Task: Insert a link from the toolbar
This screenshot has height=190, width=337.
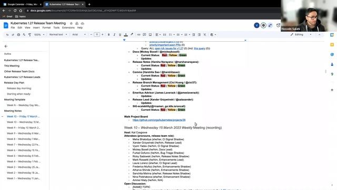Action: pos(139,35)
